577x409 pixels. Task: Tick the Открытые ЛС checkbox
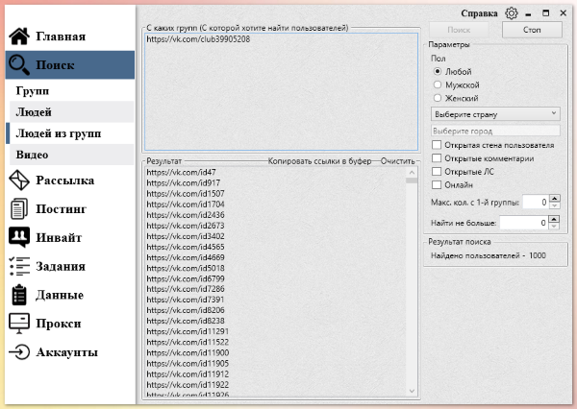(x=437, y=171)
